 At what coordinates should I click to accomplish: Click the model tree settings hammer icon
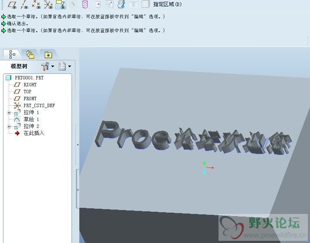click(x=45, y=66)
